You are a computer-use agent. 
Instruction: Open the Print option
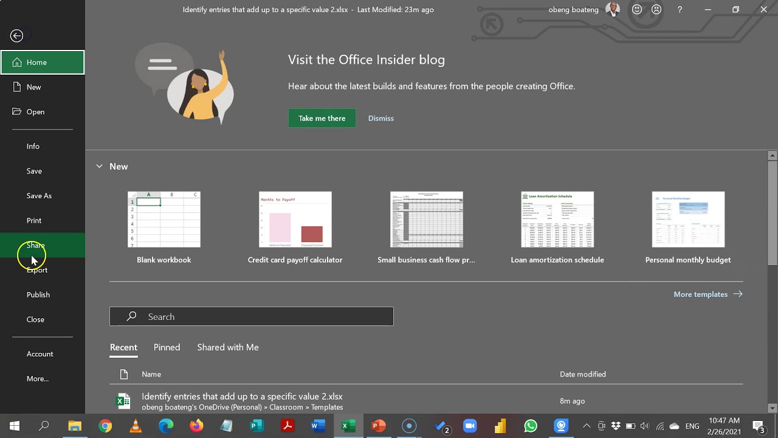[x=43, y=220]
